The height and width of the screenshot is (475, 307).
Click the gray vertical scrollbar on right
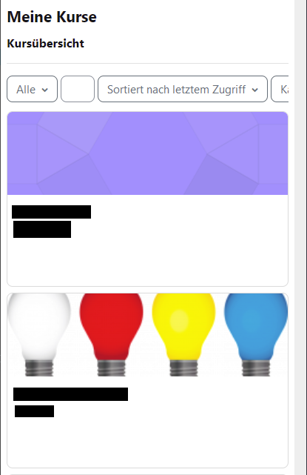click(x=300, y=237)
